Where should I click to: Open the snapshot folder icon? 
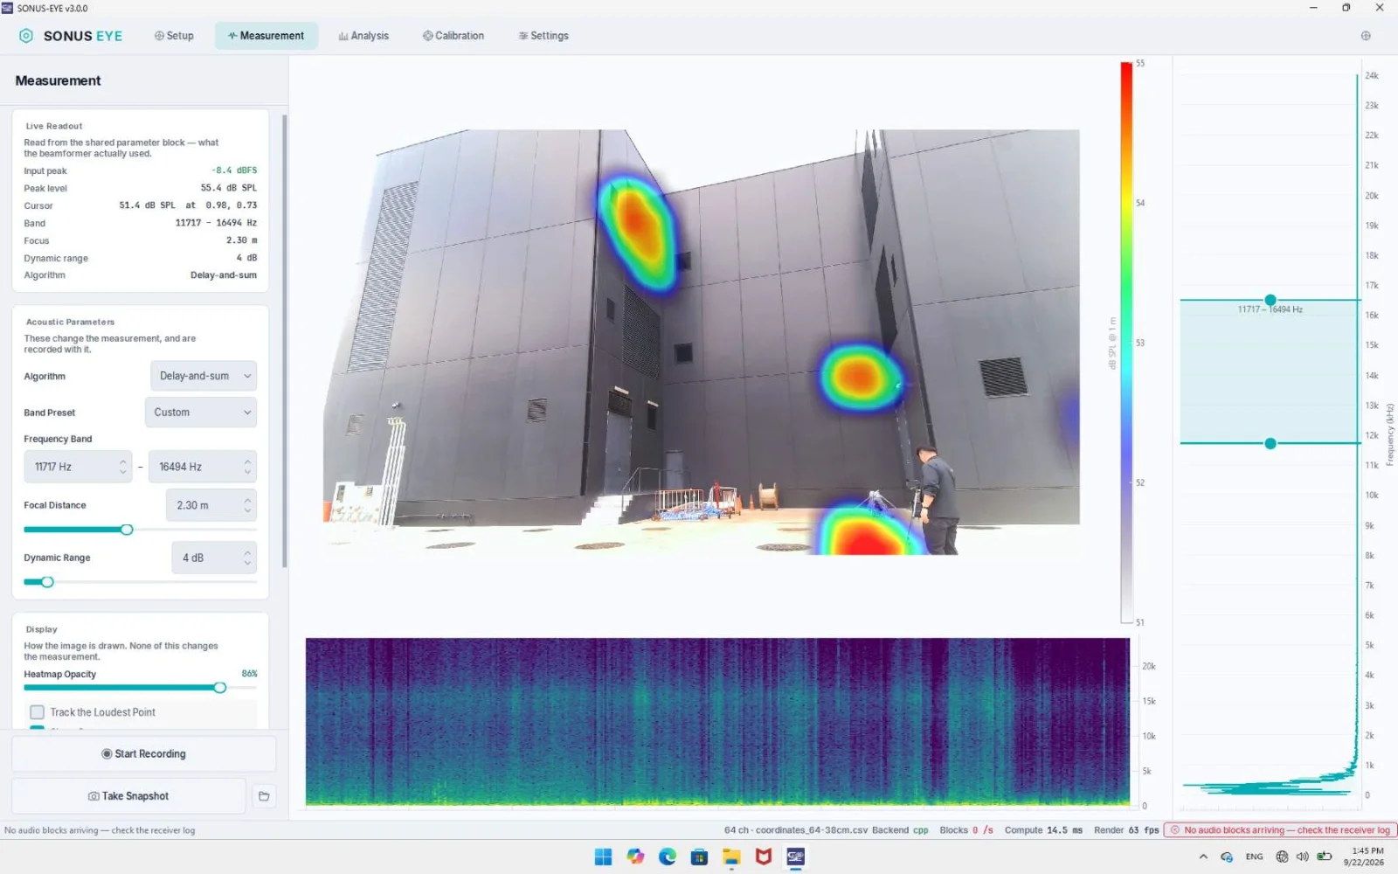click(264, 796)
